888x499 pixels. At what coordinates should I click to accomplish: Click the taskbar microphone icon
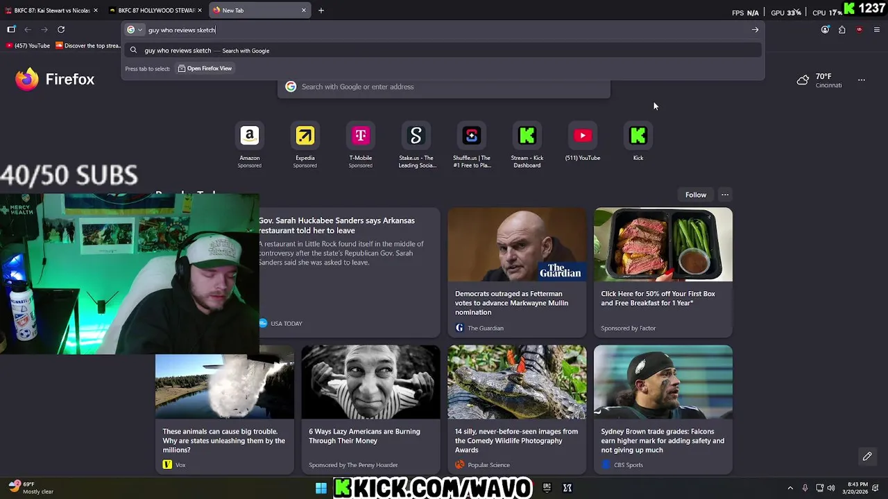click(x=805, y=488)
